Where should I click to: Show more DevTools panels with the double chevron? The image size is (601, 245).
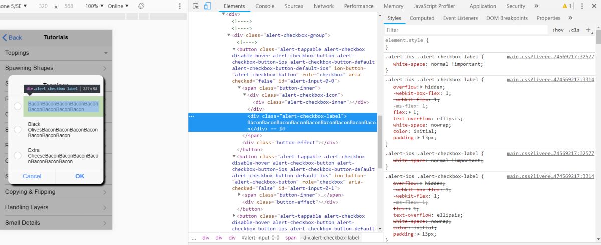click(x=536, y=6)
